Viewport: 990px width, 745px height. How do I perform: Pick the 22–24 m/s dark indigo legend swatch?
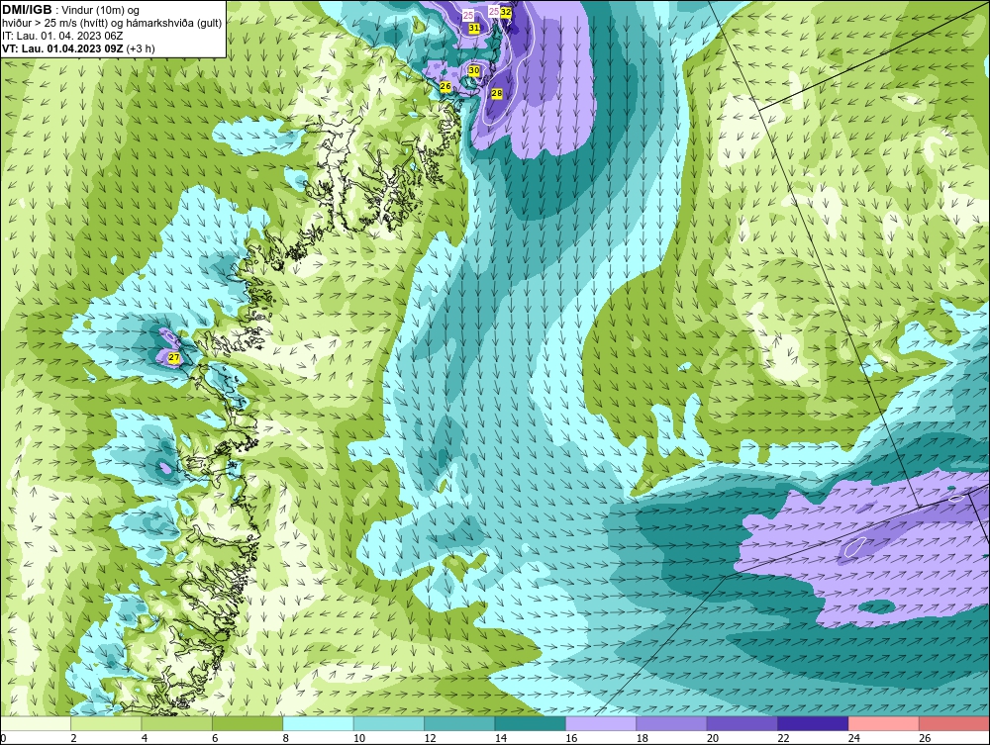(x=813, y=723)
